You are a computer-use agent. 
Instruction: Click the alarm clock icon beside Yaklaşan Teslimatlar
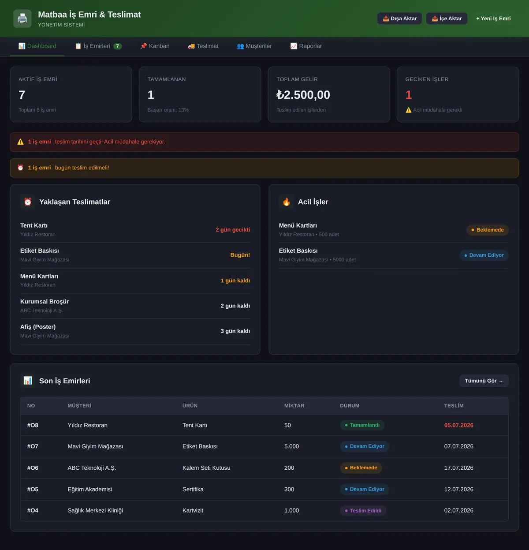pos(28,202)
